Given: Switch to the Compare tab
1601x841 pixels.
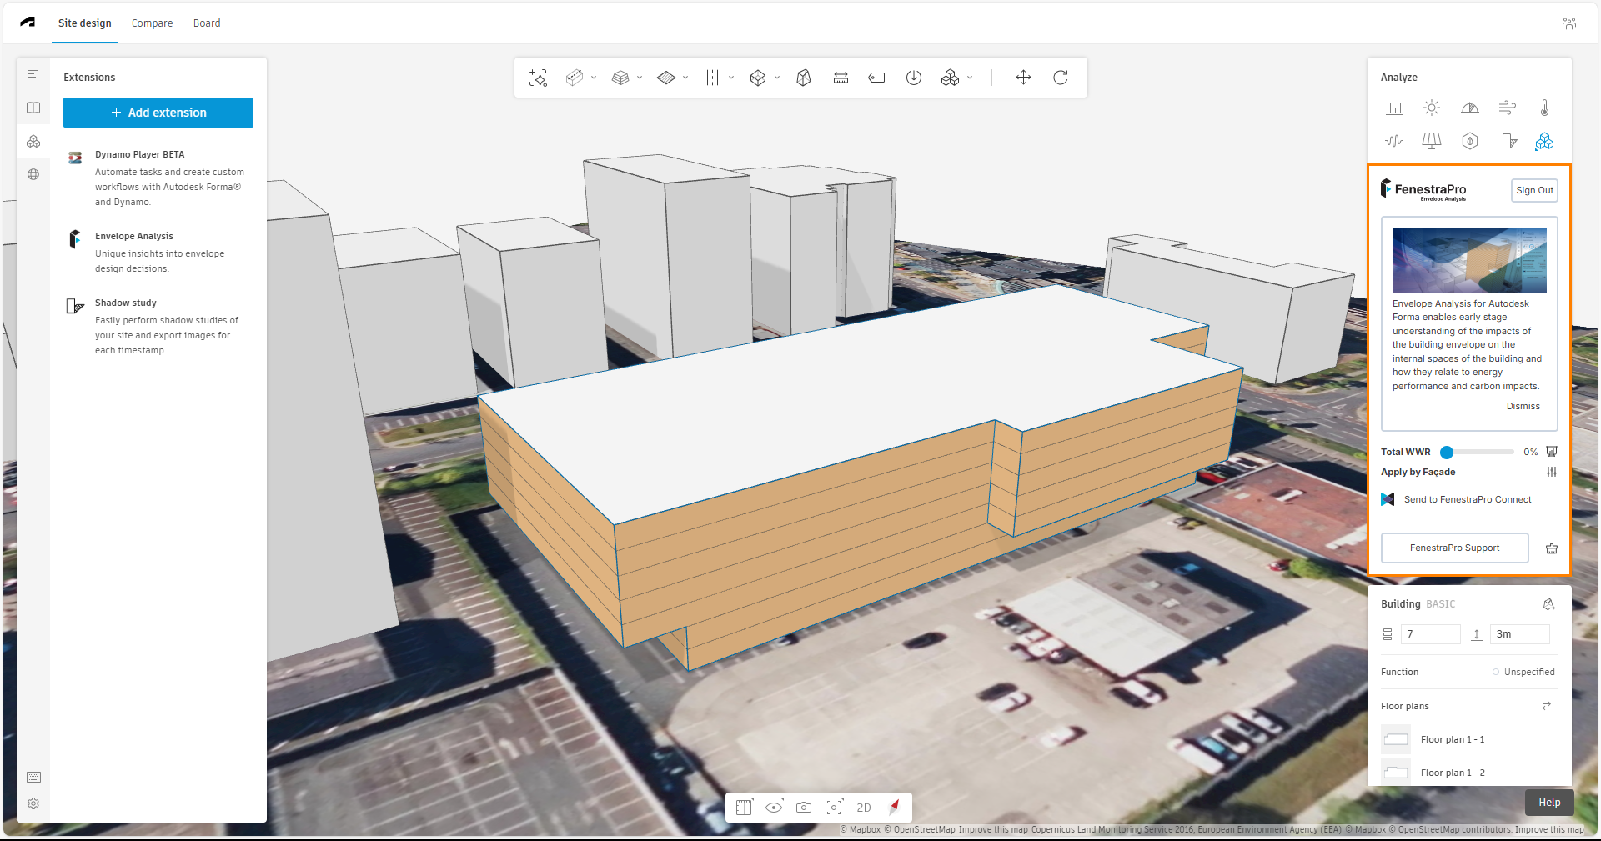Looking at the screenshot, I should click(152, 23).
